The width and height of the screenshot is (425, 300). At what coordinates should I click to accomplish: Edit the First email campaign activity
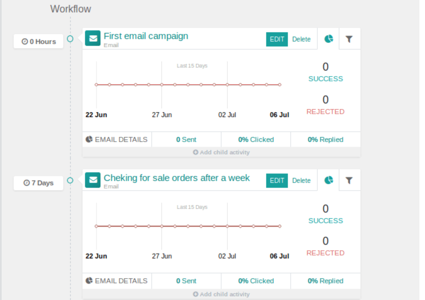(277, 39)
